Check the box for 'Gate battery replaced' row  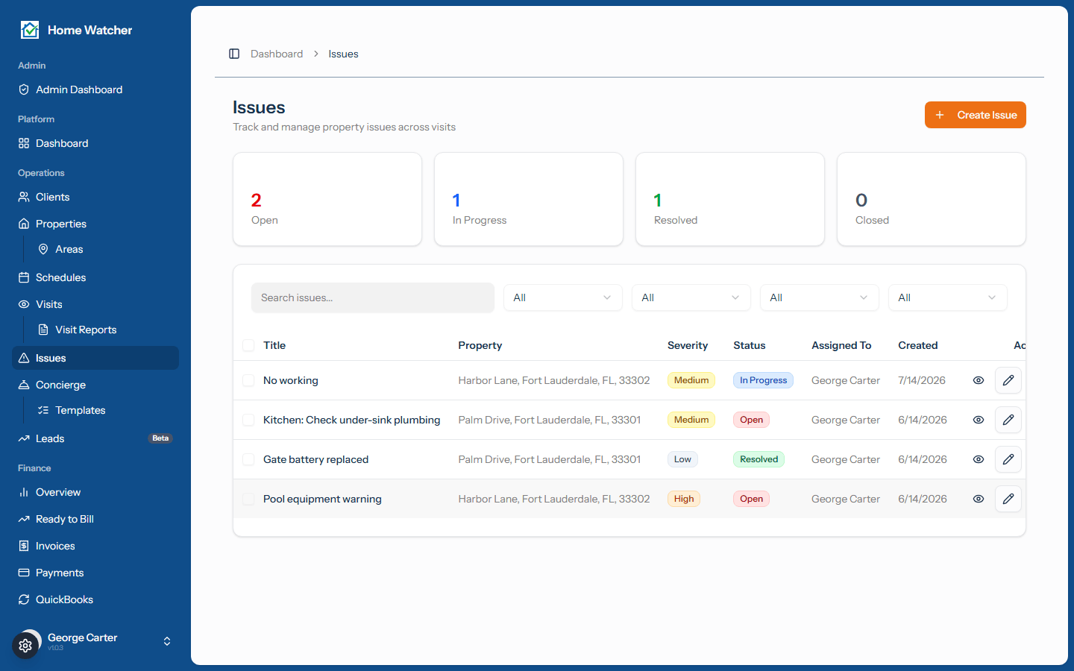(x=248, y=459)
